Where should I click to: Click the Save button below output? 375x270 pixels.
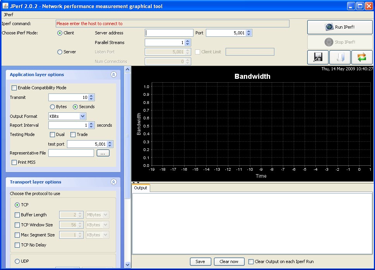[200, 262]
